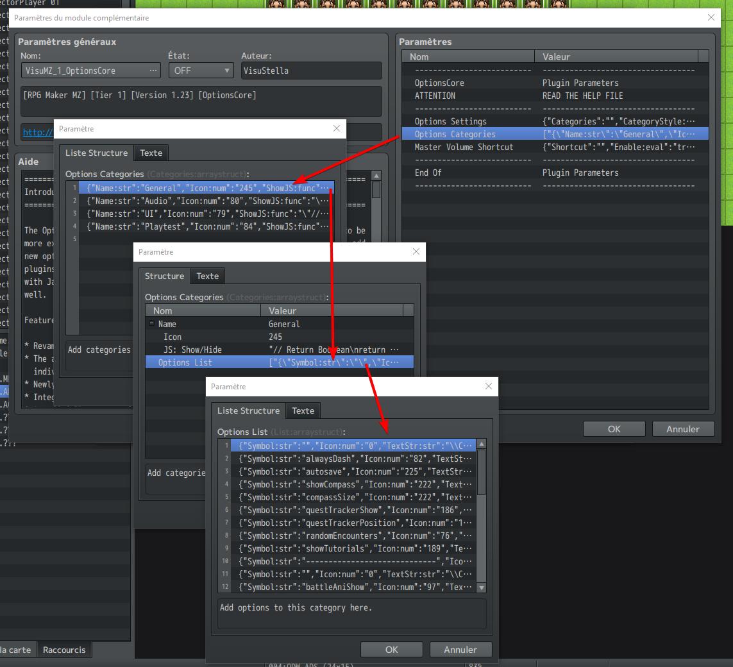Image resolution: width=733 pixels, height=667 pixels.
Task: Switch to Texte tab beside Liste Structure in Options Categories
Action: pos(151,153)
